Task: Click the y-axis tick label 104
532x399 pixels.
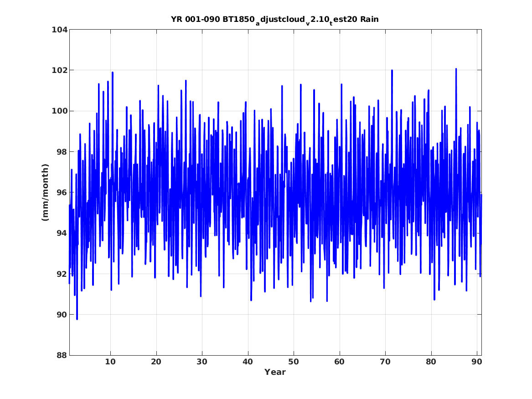Action: click(59, 30)
